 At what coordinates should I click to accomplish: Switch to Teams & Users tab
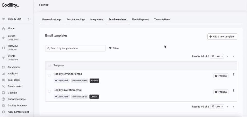(x=162, y=19)
